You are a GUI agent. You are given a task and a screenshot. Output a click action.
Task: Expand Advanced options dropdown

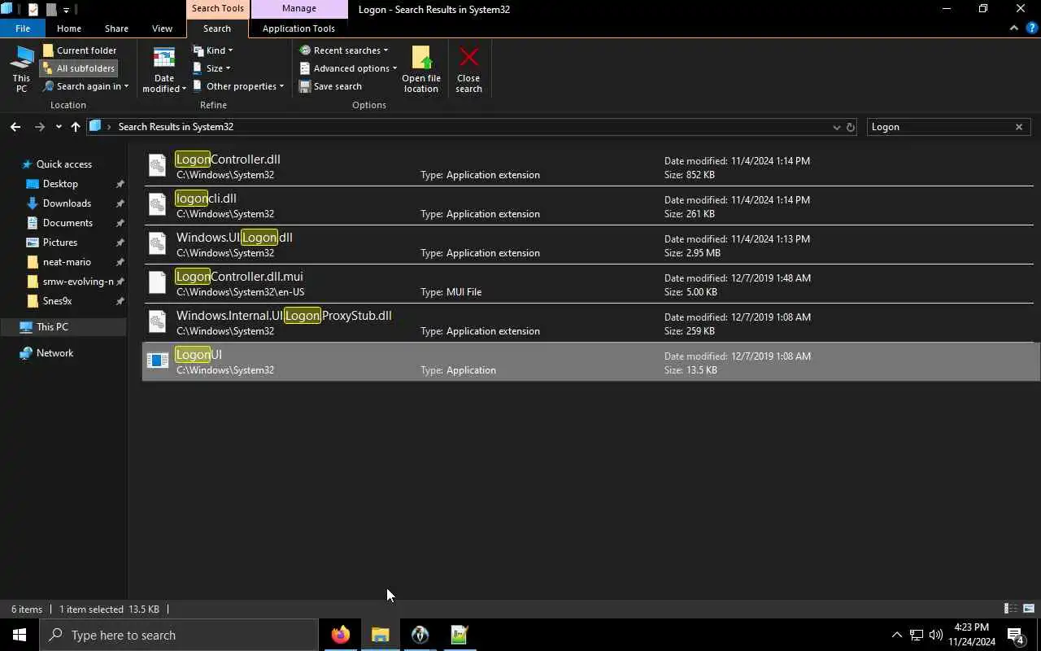tap(348, 68)
